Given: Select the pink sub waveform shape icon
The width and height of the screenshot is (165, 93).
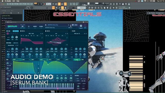Looking at the screenshot, I should pos(8,34).
